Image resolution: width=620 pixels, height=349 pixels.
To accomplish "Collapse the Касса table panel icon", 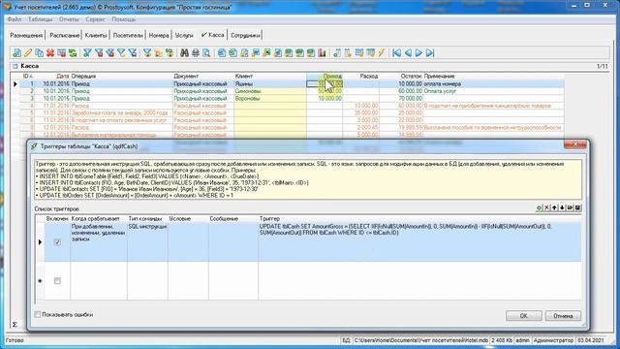I will (x=15, y=66).
